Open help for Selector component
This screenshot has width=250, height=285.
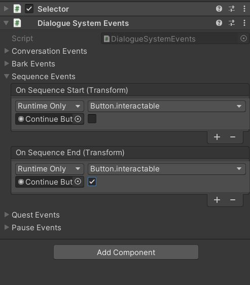click(219, 9)
